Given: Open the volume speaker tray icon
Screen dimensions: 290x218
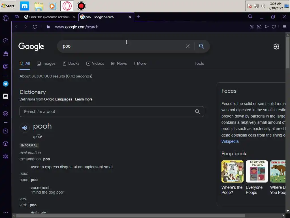Looking at the screenshot, I should click(x=263, y=6).
